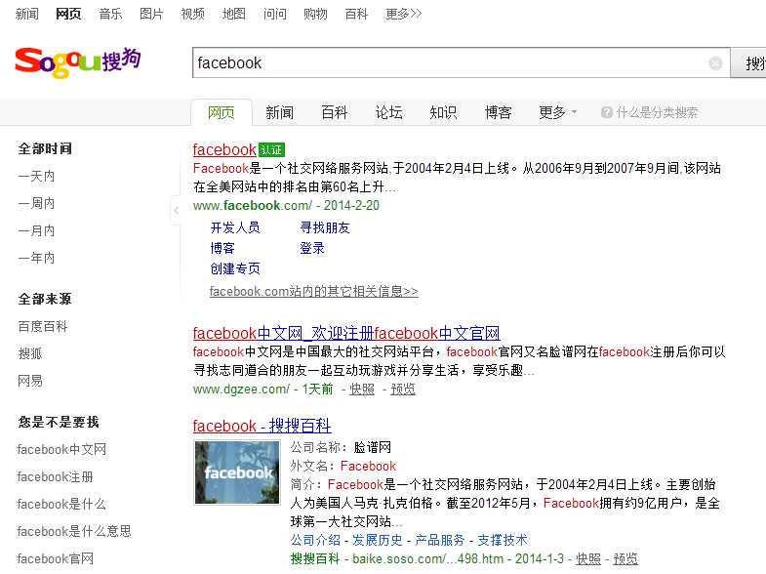Open the facebook - 搜搜百科 result title
The width and height of the screenshot is (766, 574).
pos(262,426)
